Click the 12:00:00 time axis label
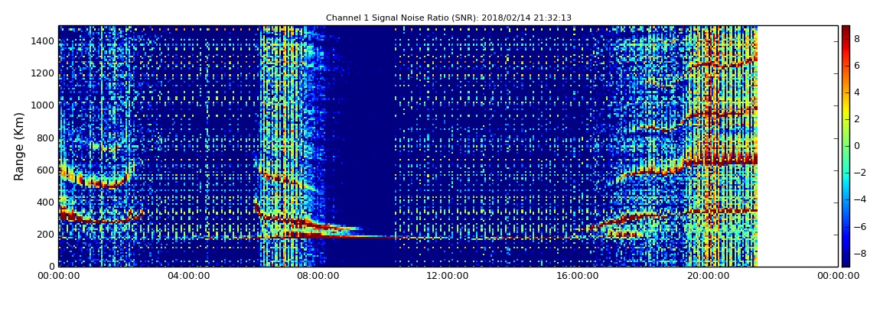The width and height of the screenshot is (880, 311). (x=448, y=276)
